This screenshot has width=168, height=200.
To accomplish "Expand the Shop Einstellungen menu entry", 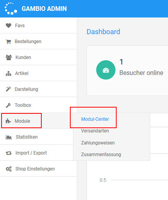I will click(x=38, y=169).
